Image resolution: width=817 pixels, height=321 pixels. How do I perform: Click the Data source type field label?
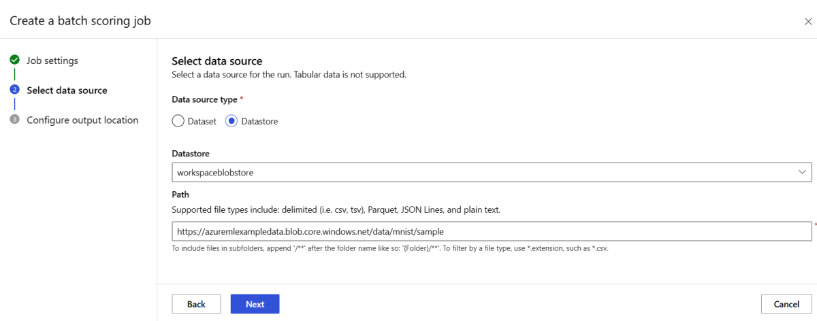click(204, 99)
